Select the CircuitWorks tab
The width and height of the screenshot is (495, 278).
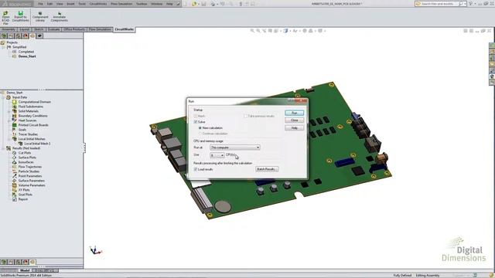[124, 29]
